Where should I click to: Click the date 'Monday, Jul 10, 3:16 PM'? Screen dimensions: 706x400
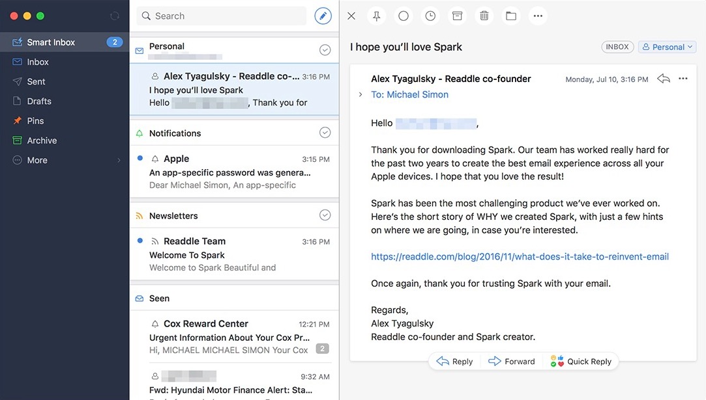coord(607,79)
